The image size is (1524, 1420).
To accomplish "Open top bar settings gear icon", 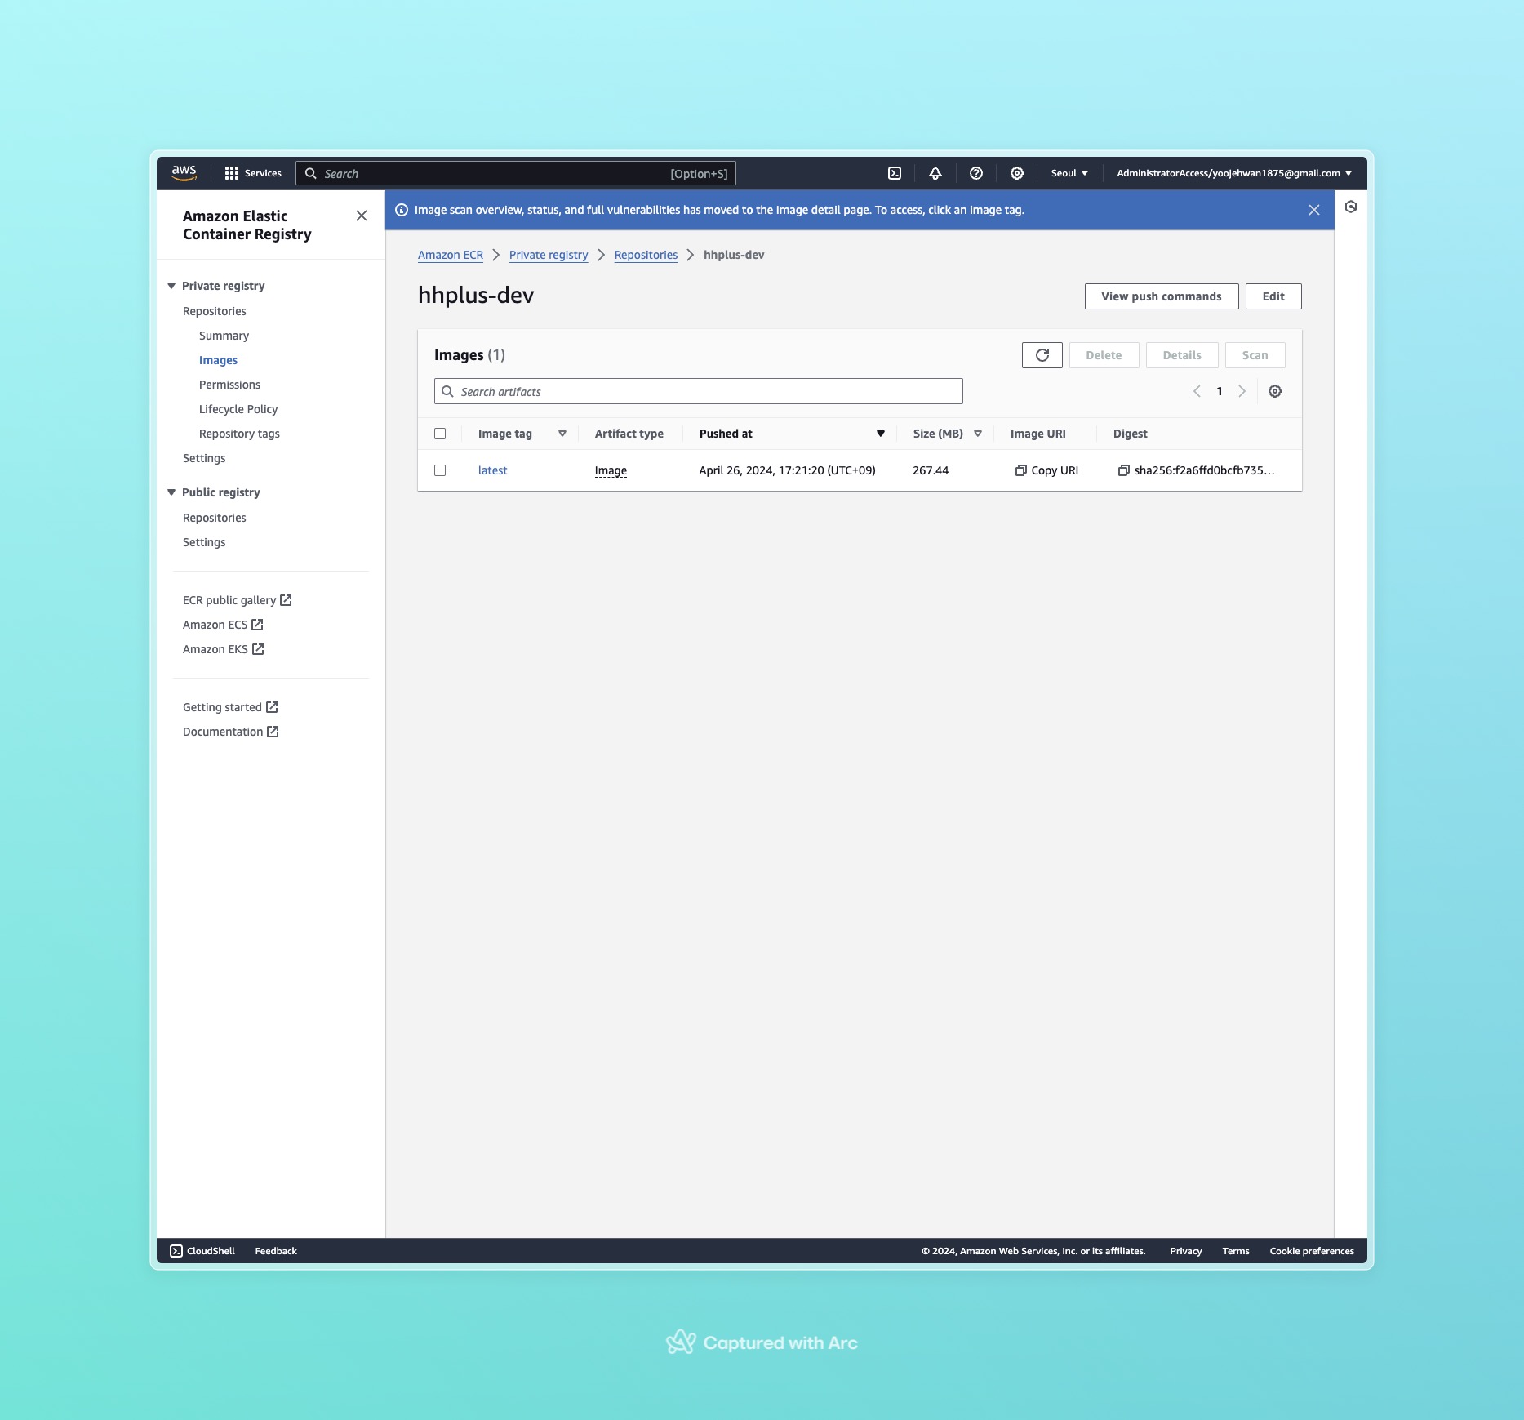I will (1017, 173).
